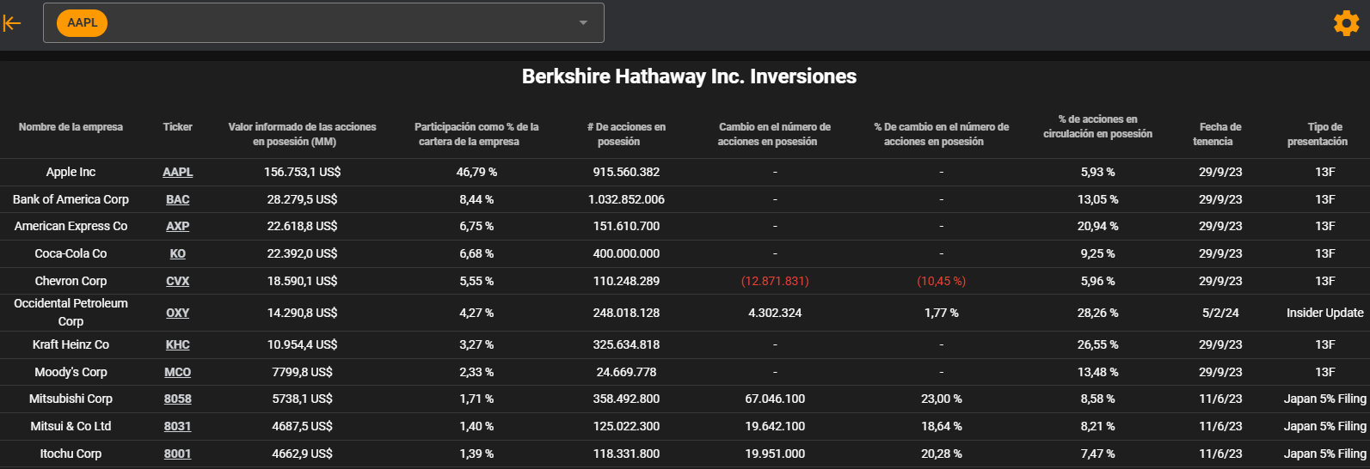1370x469 pixels.
Task: Open the MCO ticker link
Action: coord(178,372)
